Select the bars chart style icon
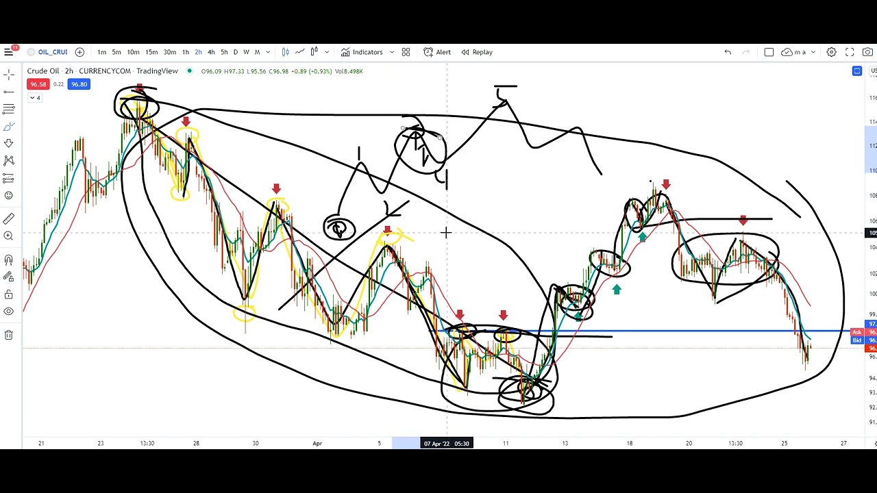 point(285,52)
